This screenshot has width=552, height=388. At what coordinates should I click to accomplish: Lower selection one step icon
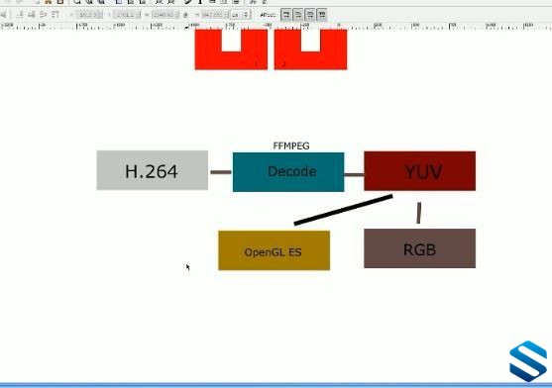coord(44,15)
